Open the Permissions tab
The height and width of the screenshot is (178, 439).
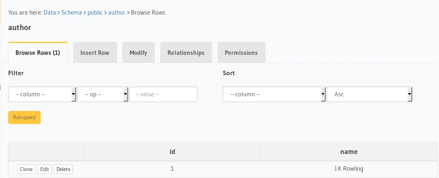tap(241, 53)
